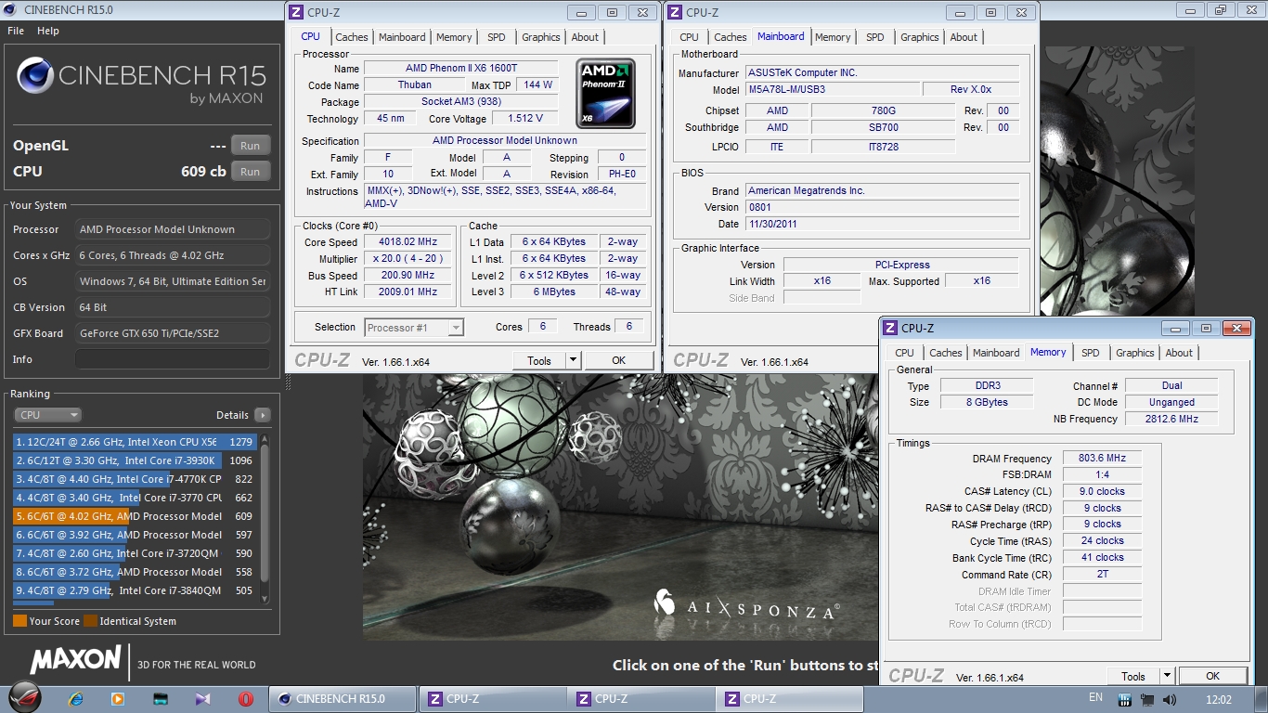This screenshot has width=1268, height=713.
Task: Click the 12:02 taskbar clock
Action: [x=1219, y=700]
